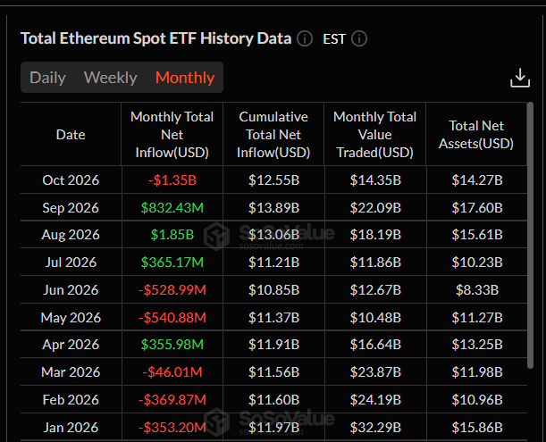Click the $11.21B cumulative inflow cell
Viewport: 546px width, 442px height.
(x=273, y=262)
